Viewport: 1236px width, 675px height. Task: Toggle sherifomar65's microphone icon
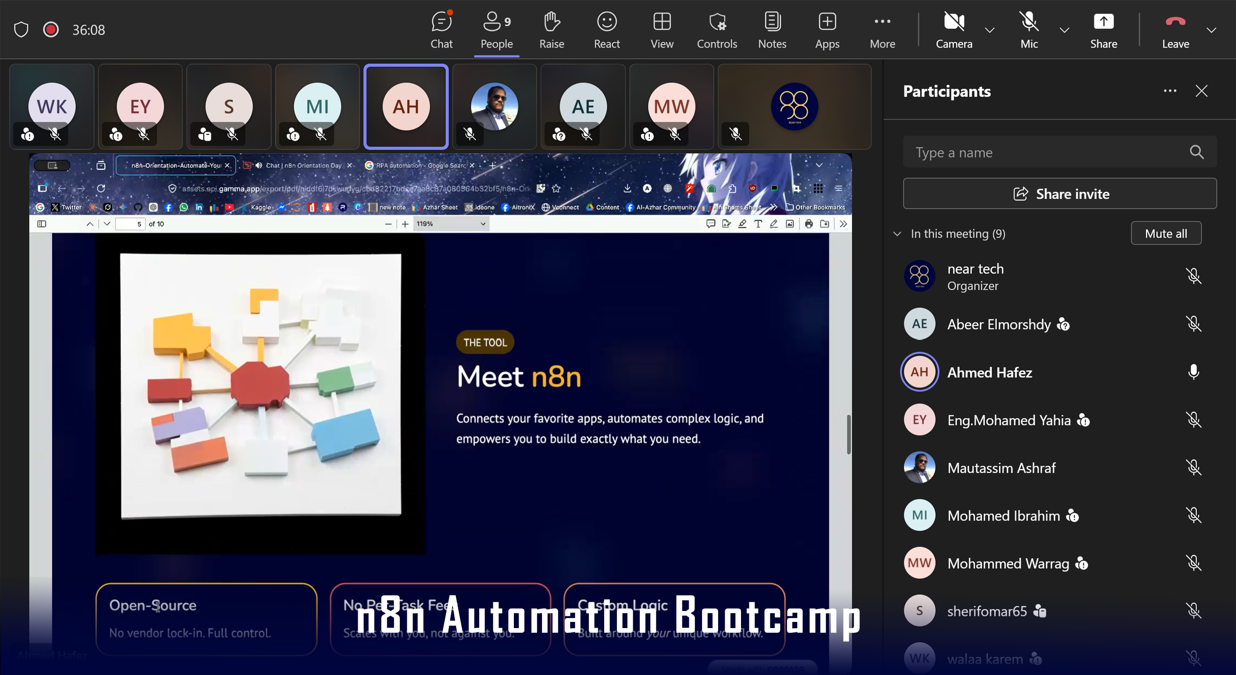1193,611
